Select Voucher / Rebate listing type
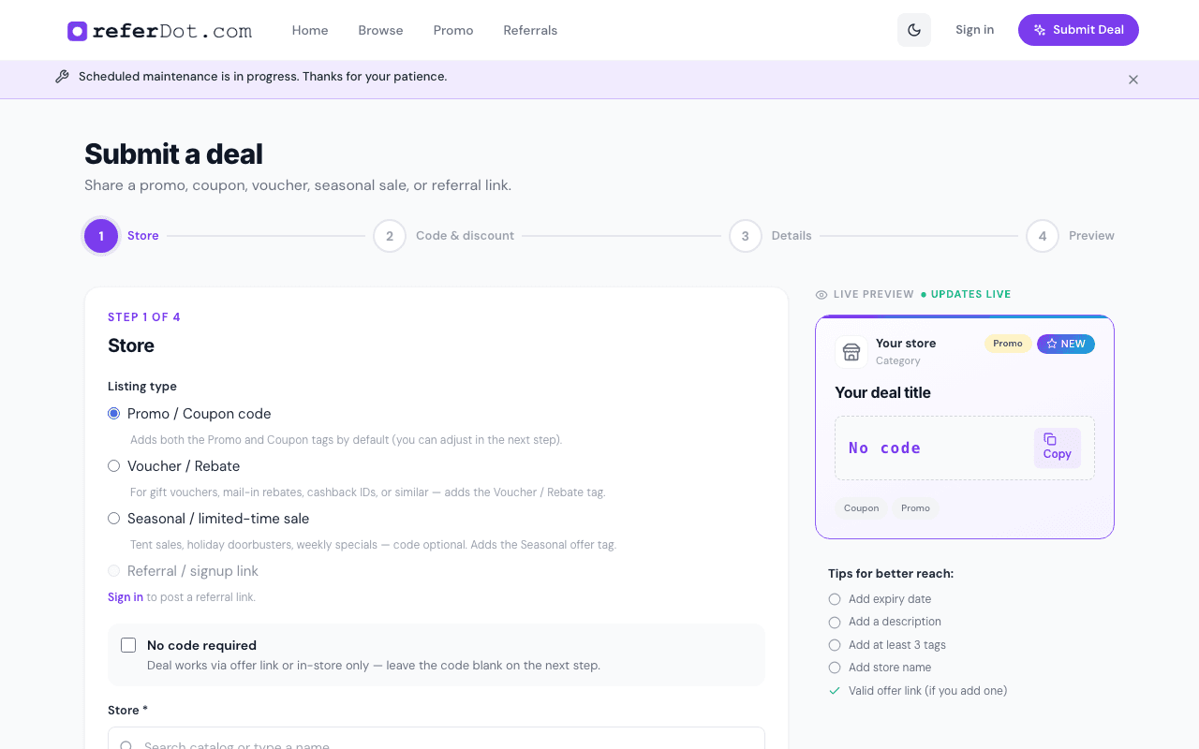This screenshot has width=1199, height=749. point(113,466)
